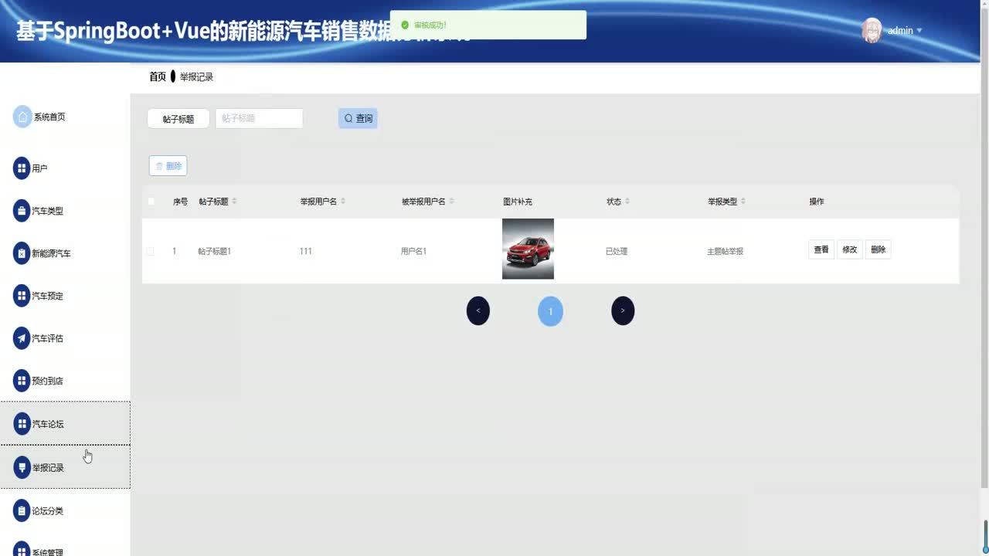989x556 pixels.
Task: Tick the select-all checkbox in table header
Action: (x=151, y=202)
